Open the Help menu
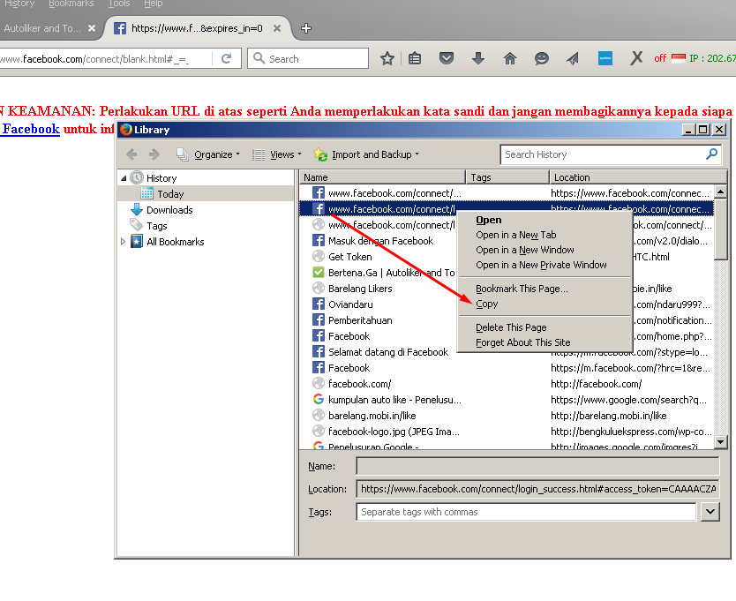 pos(153,4)
